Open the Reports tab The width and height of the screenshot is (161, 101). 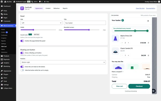tap(65, 8)
